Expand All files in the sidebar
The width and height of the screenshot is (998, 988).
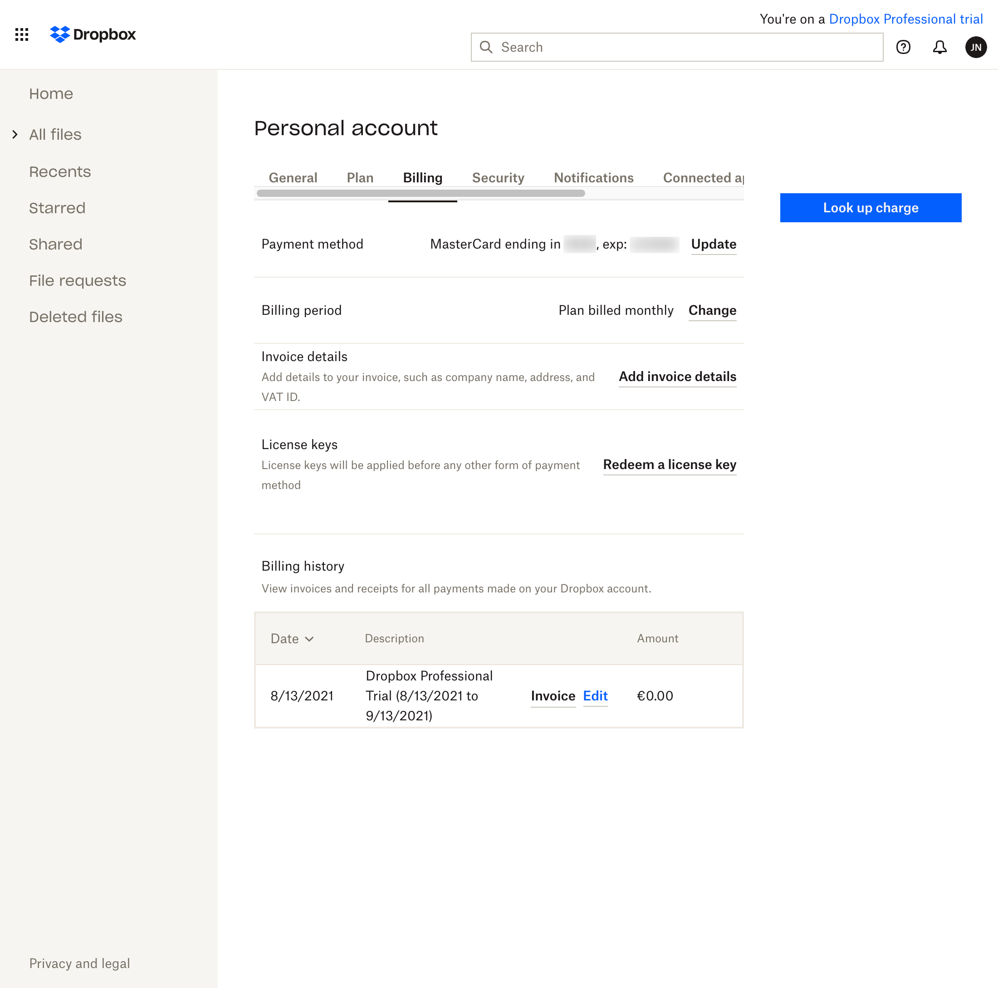point(15,134)
